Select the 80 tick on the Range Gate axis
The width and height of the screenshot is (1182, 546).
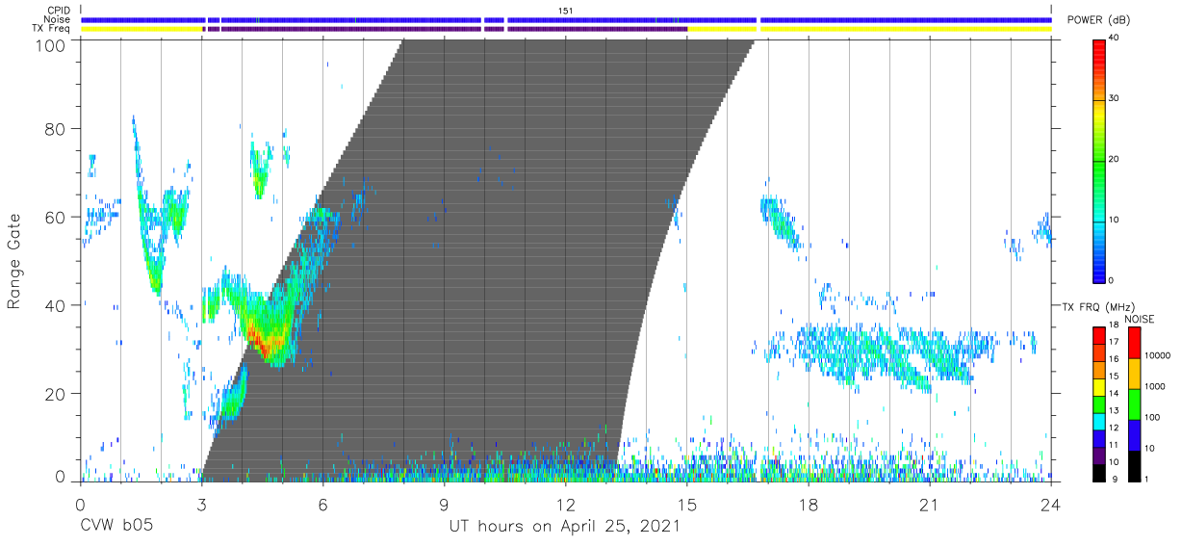pos(57,128)
